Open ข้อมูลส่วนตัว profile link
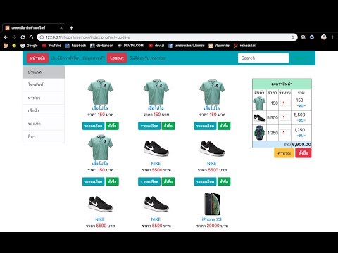The image size is (338, 253). (94, 58)
